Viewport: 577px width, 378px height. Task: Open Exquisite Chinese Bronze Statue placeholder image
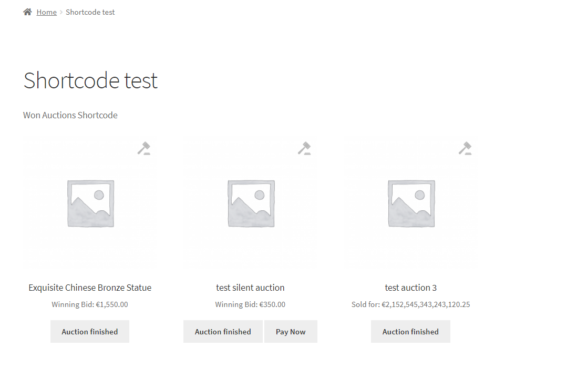click(90, 203)
